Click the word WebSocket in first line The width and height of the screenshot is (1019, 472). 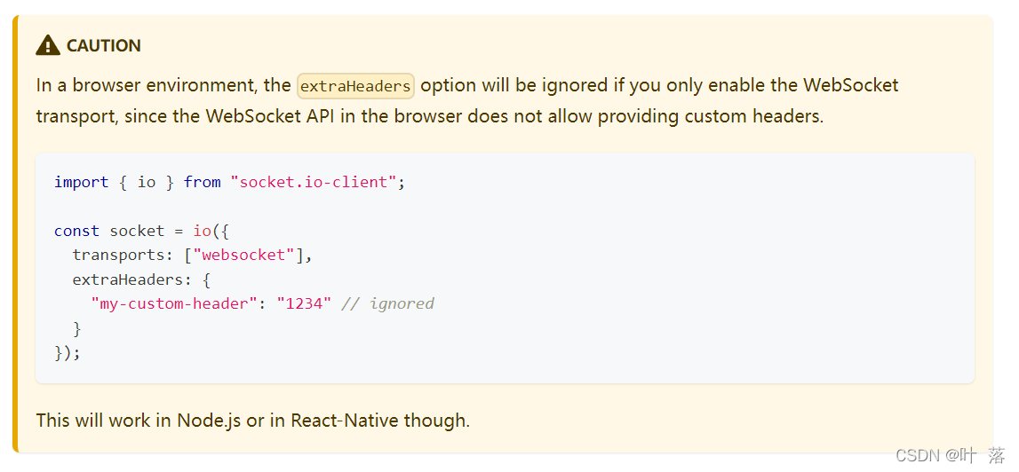[x=850, y=86]
